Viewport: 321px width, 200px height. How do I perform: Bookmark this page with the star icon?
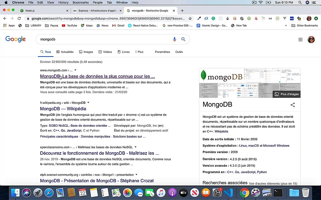coord(190,19)
